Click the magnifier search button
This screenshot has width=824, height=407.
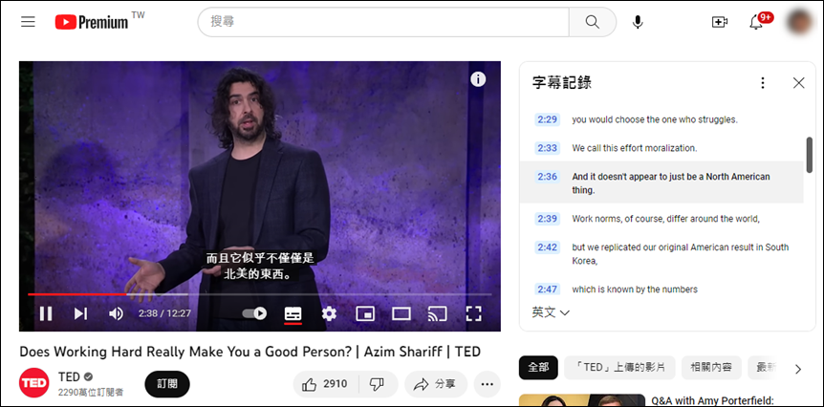click(x=593, y=22)
